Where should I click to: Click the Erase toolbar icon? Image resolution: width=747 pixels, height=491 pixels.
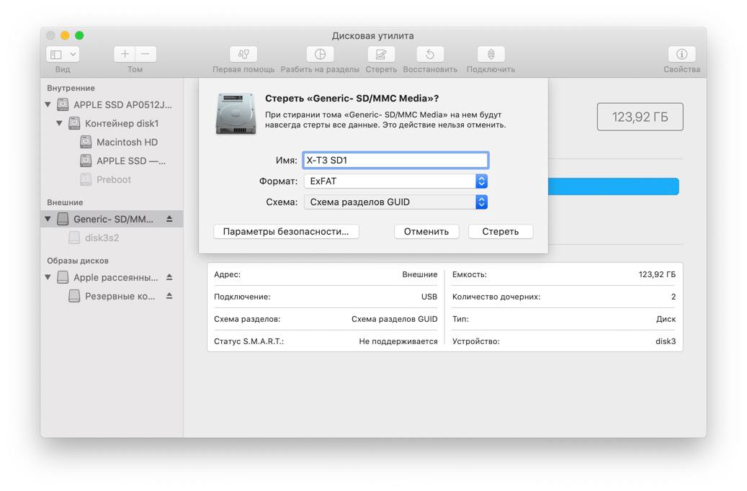[381, 54]
